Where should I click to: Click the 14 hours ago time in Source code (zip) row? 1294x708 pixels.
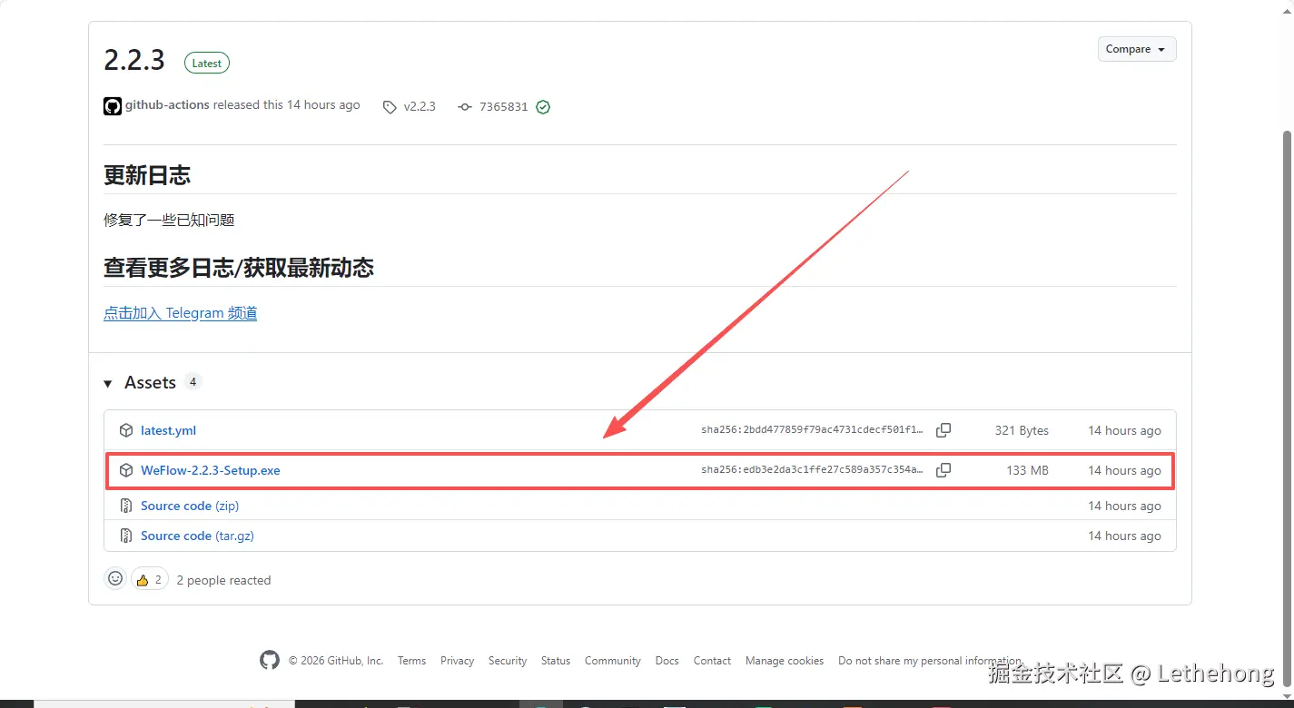[1124, 506]
